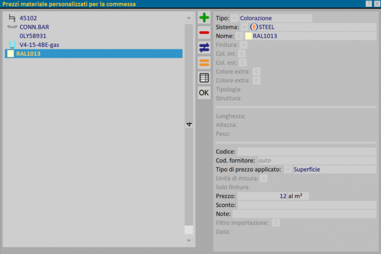Expand the Sistema dropdown arrow

pos(244,27)
